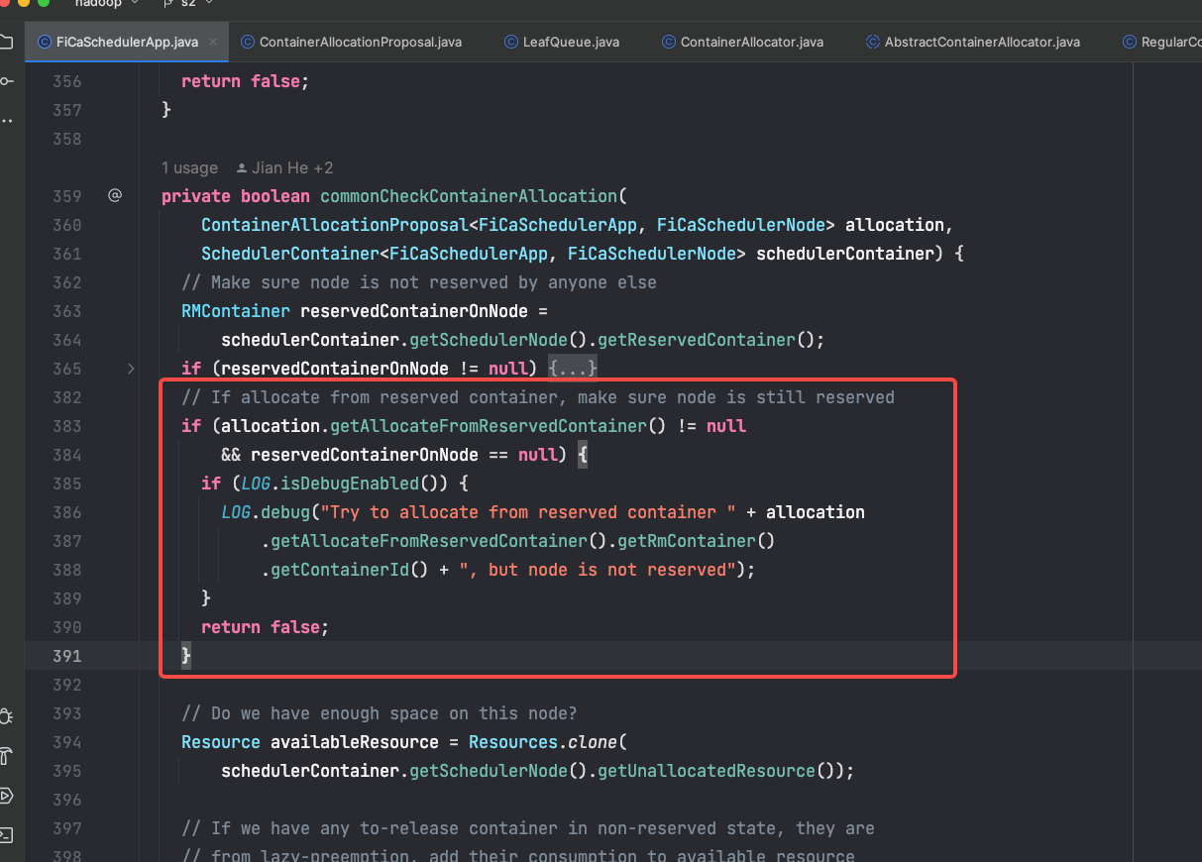Screen dimensions: 1202x862
Task: Expand the folded code block at line 365
Action: click(x=131, y=369)
